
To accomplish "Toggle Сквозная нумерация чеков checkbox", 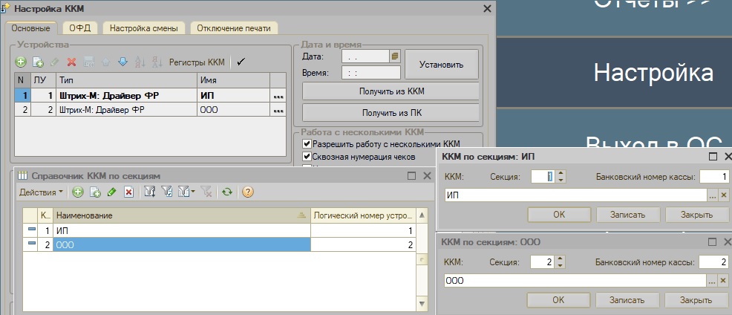I will coord(307,157).
